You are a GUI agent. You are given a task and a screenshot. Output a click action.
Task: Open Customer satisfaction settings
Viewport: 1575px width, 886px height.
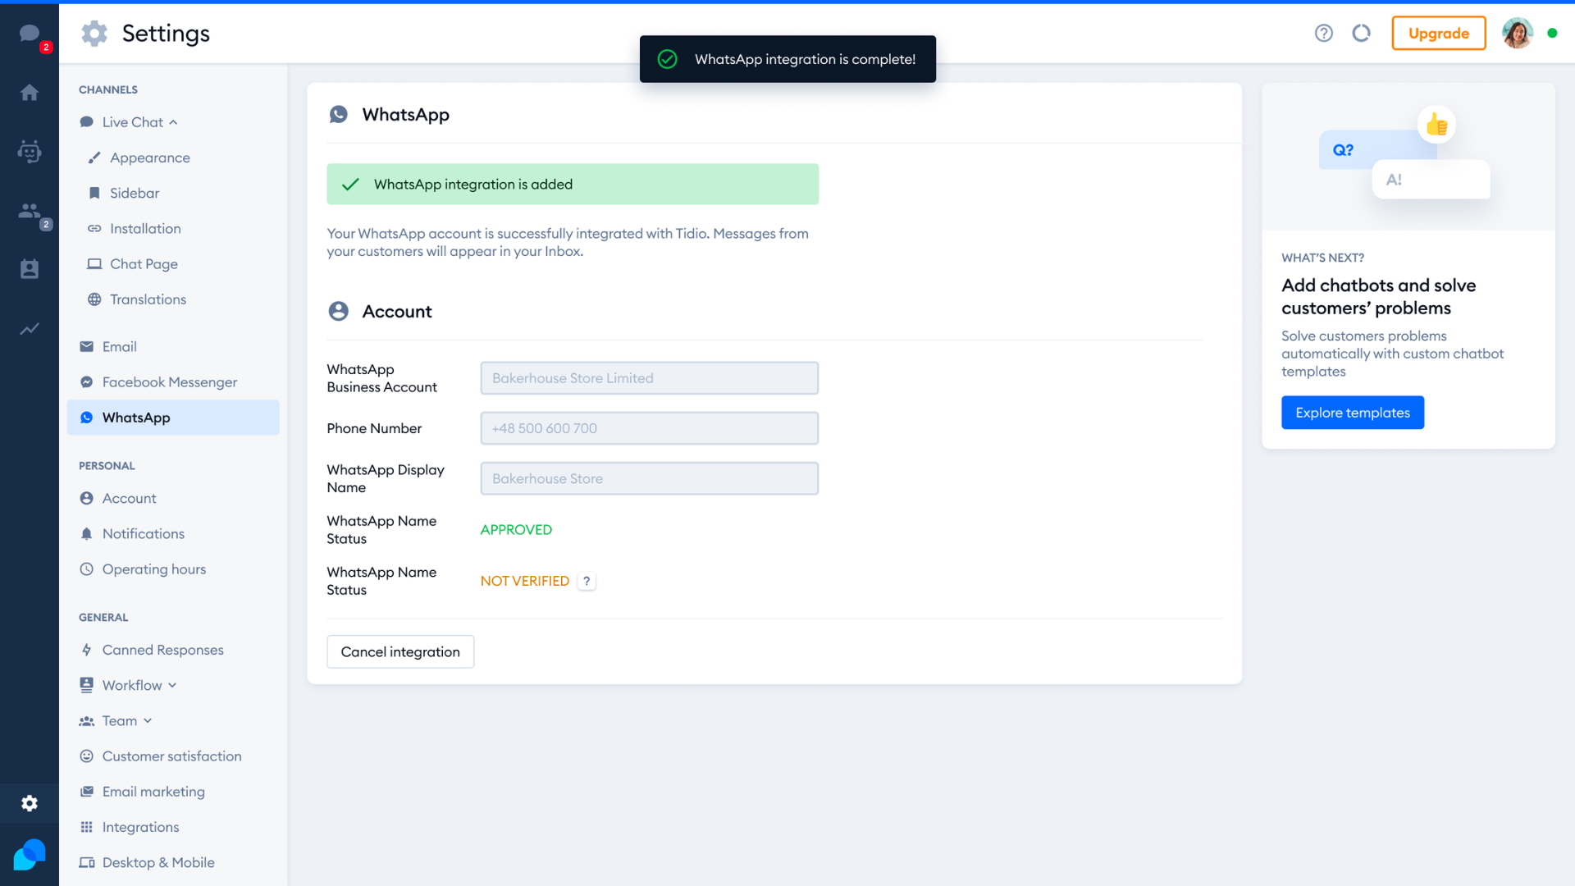[171, 756]
